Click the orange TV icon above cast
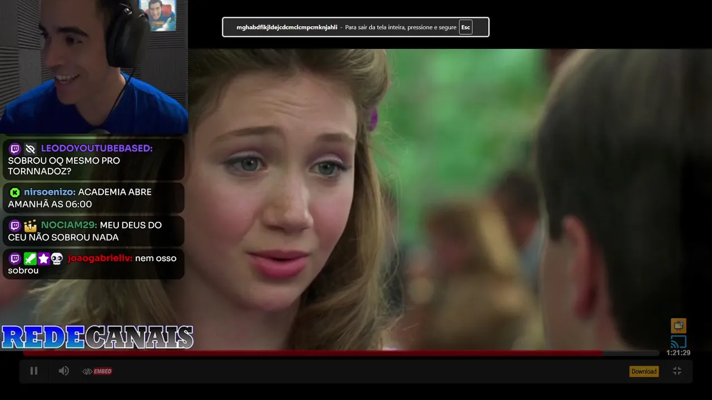Viewport: 712px width, 400px height. (x=678, y=326)
